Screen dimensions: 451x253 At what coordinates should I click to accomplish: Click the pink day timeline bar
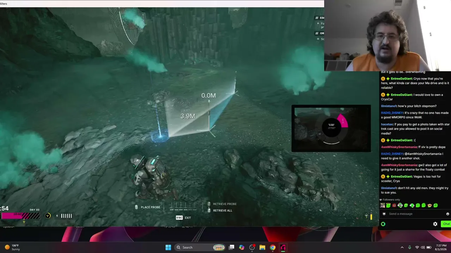20,215
